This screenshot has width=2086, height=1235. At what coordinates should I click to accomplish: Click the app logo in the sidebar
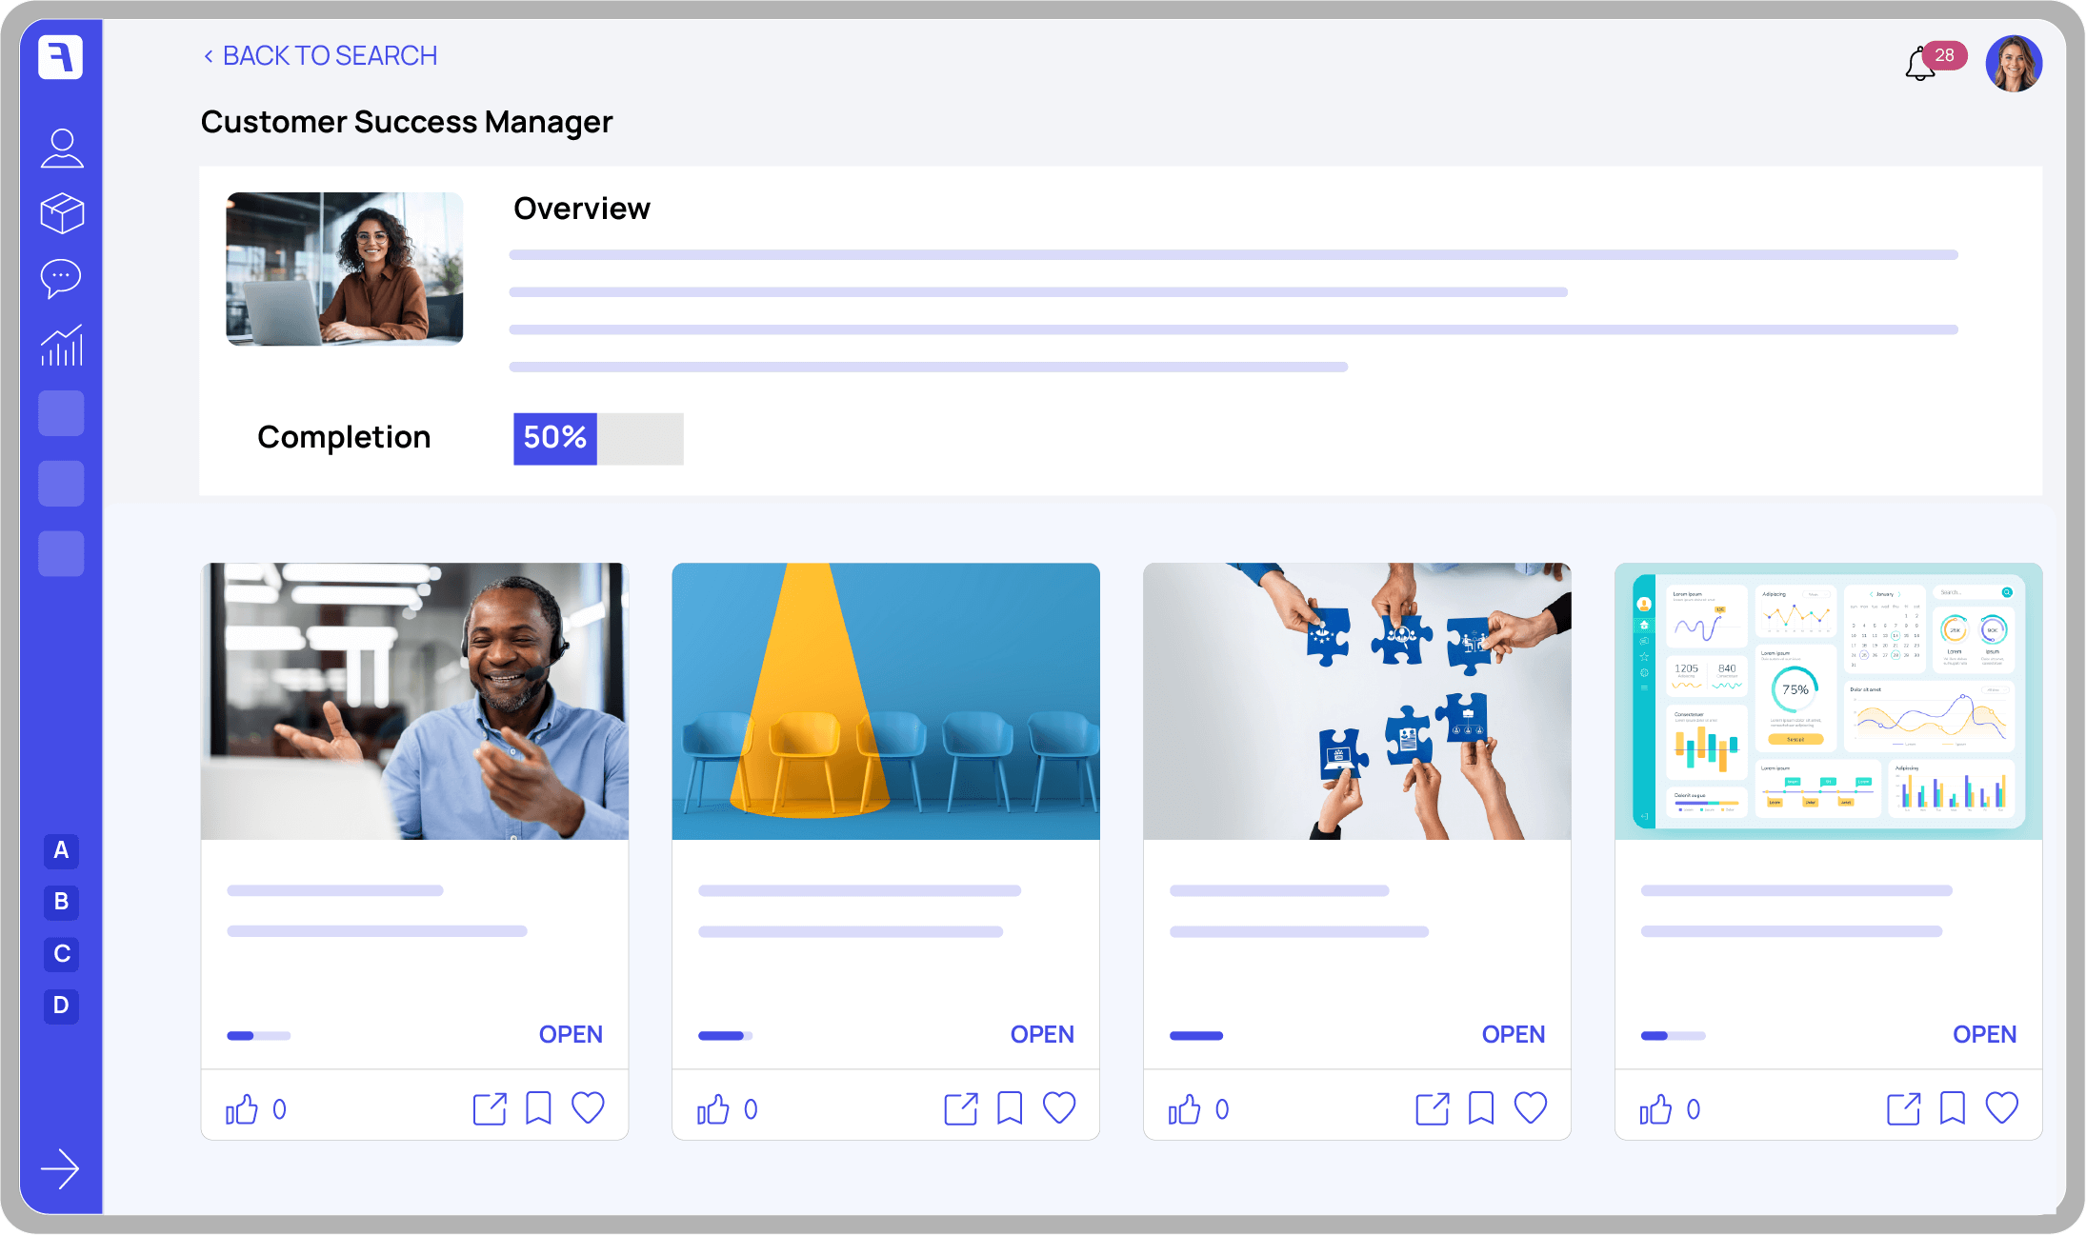point(61,57)
